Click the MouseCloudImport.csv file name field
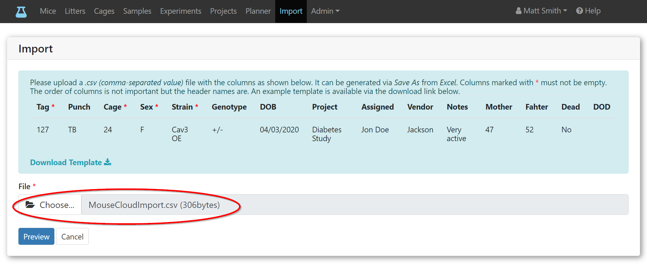The height and width of the screenshot is (266, 647). (x=355, y=204)
